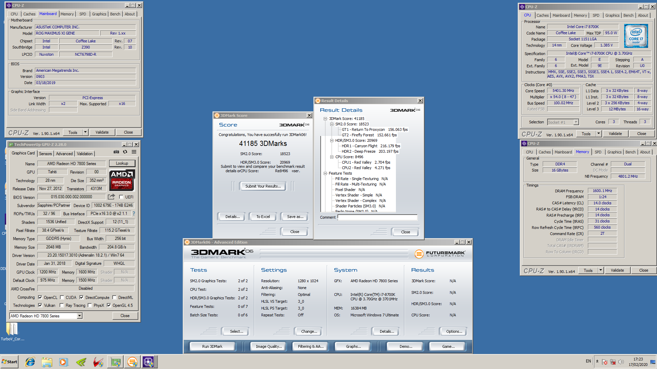This screenshot has width=657, height=369.
Task: Switch to GPU-Z via its taskbar button
Action: 115,362
